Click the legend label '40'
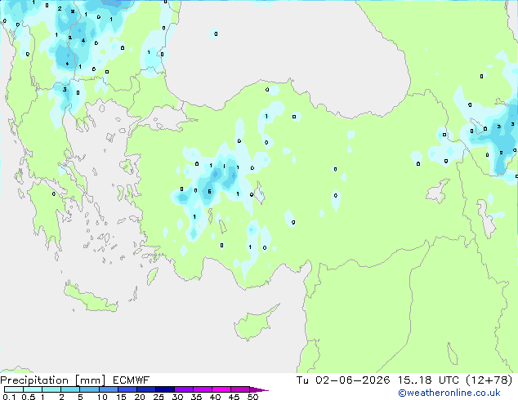Screen dimensions: 518x400 click(x=215, y=397)
